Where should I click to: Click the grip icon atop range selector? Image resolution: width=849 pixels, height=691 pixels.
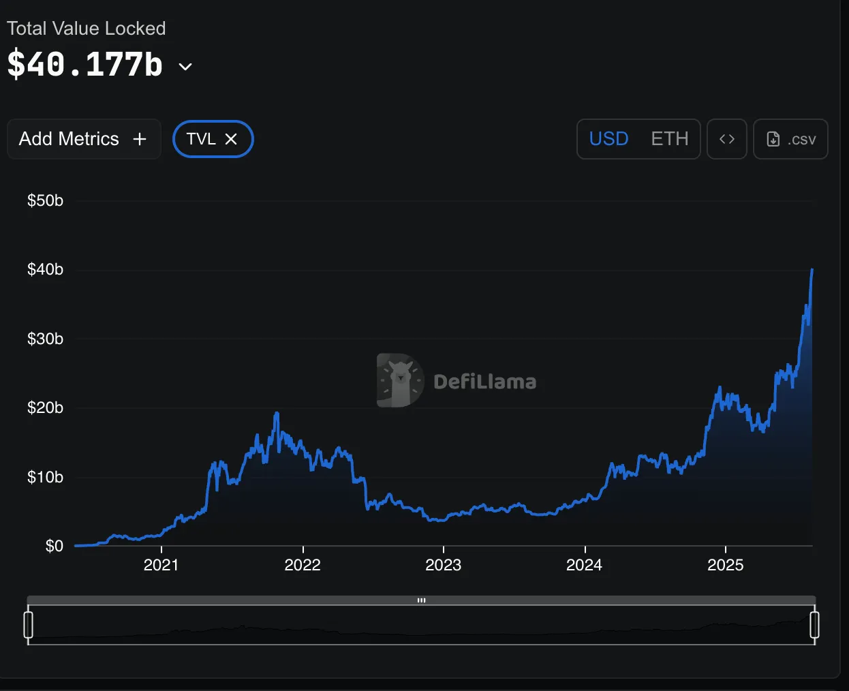coord(421,600)
